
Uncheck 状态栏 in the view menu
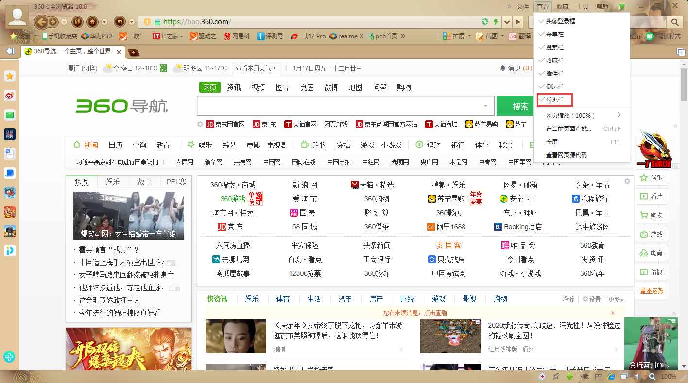pos(555,100)
